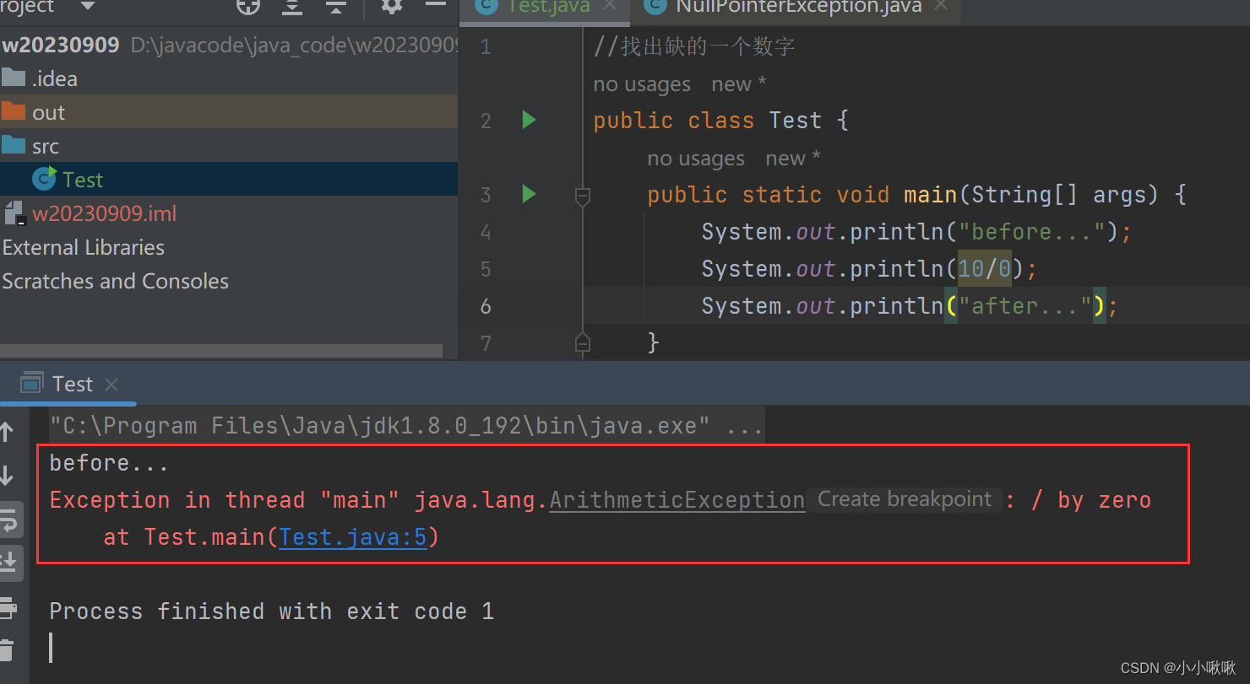Click the down stack trace arrow icon

8,476
